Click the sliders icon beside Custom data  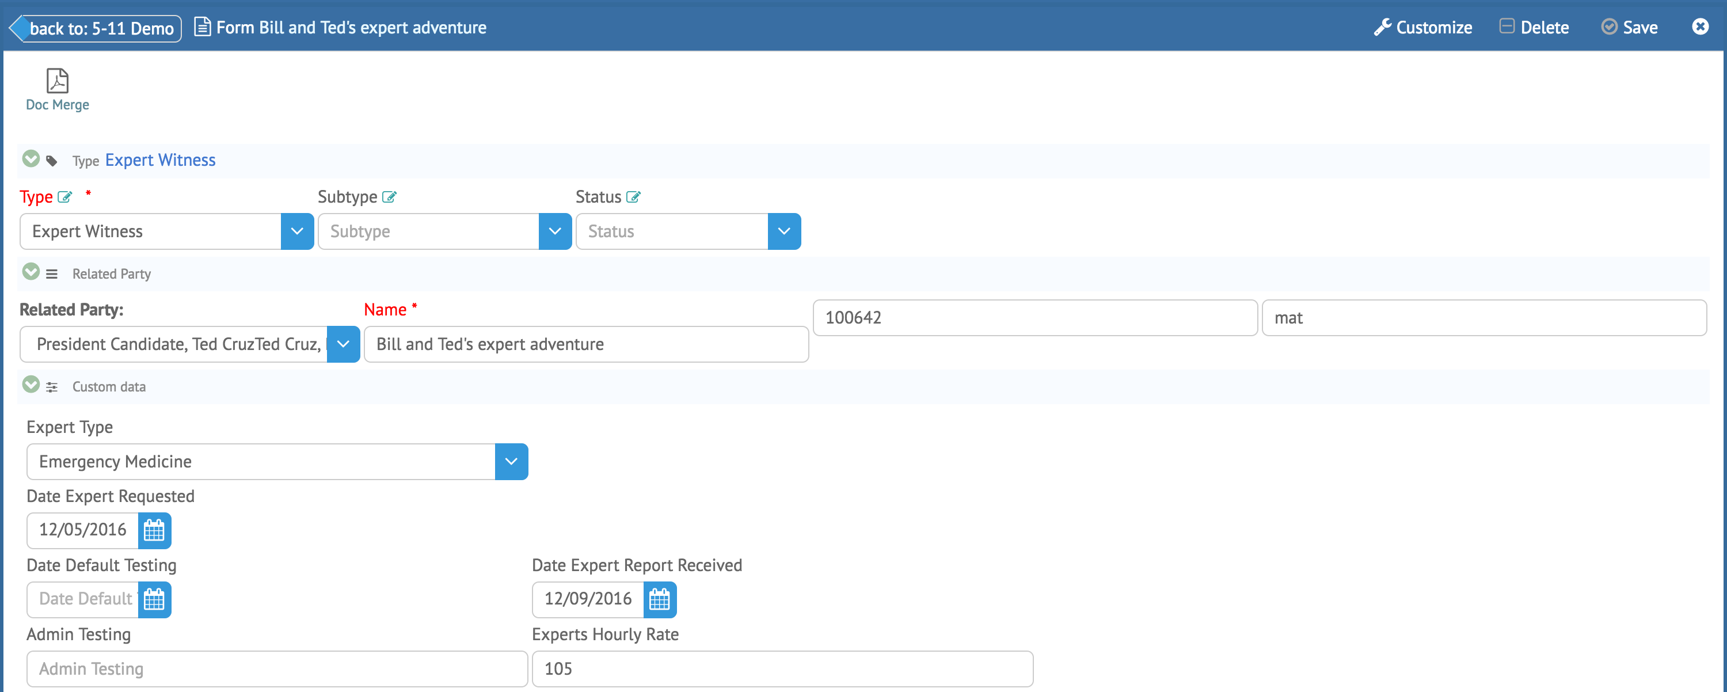(x=52, y=387)
